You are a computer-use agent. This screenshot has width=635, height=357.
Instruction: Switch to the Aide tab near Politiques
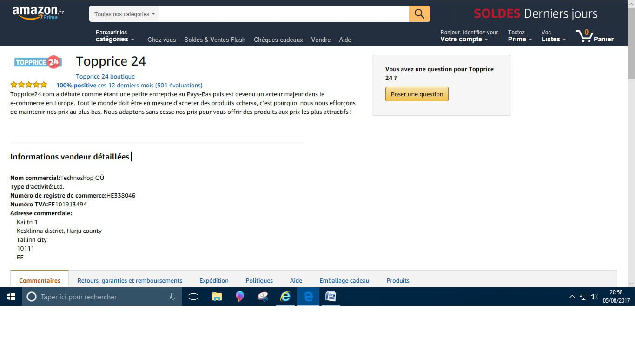296,280
